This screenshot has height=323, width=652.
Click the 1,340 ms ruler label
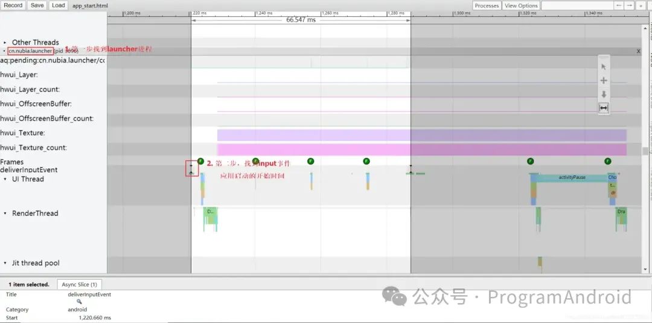point(594,13)
